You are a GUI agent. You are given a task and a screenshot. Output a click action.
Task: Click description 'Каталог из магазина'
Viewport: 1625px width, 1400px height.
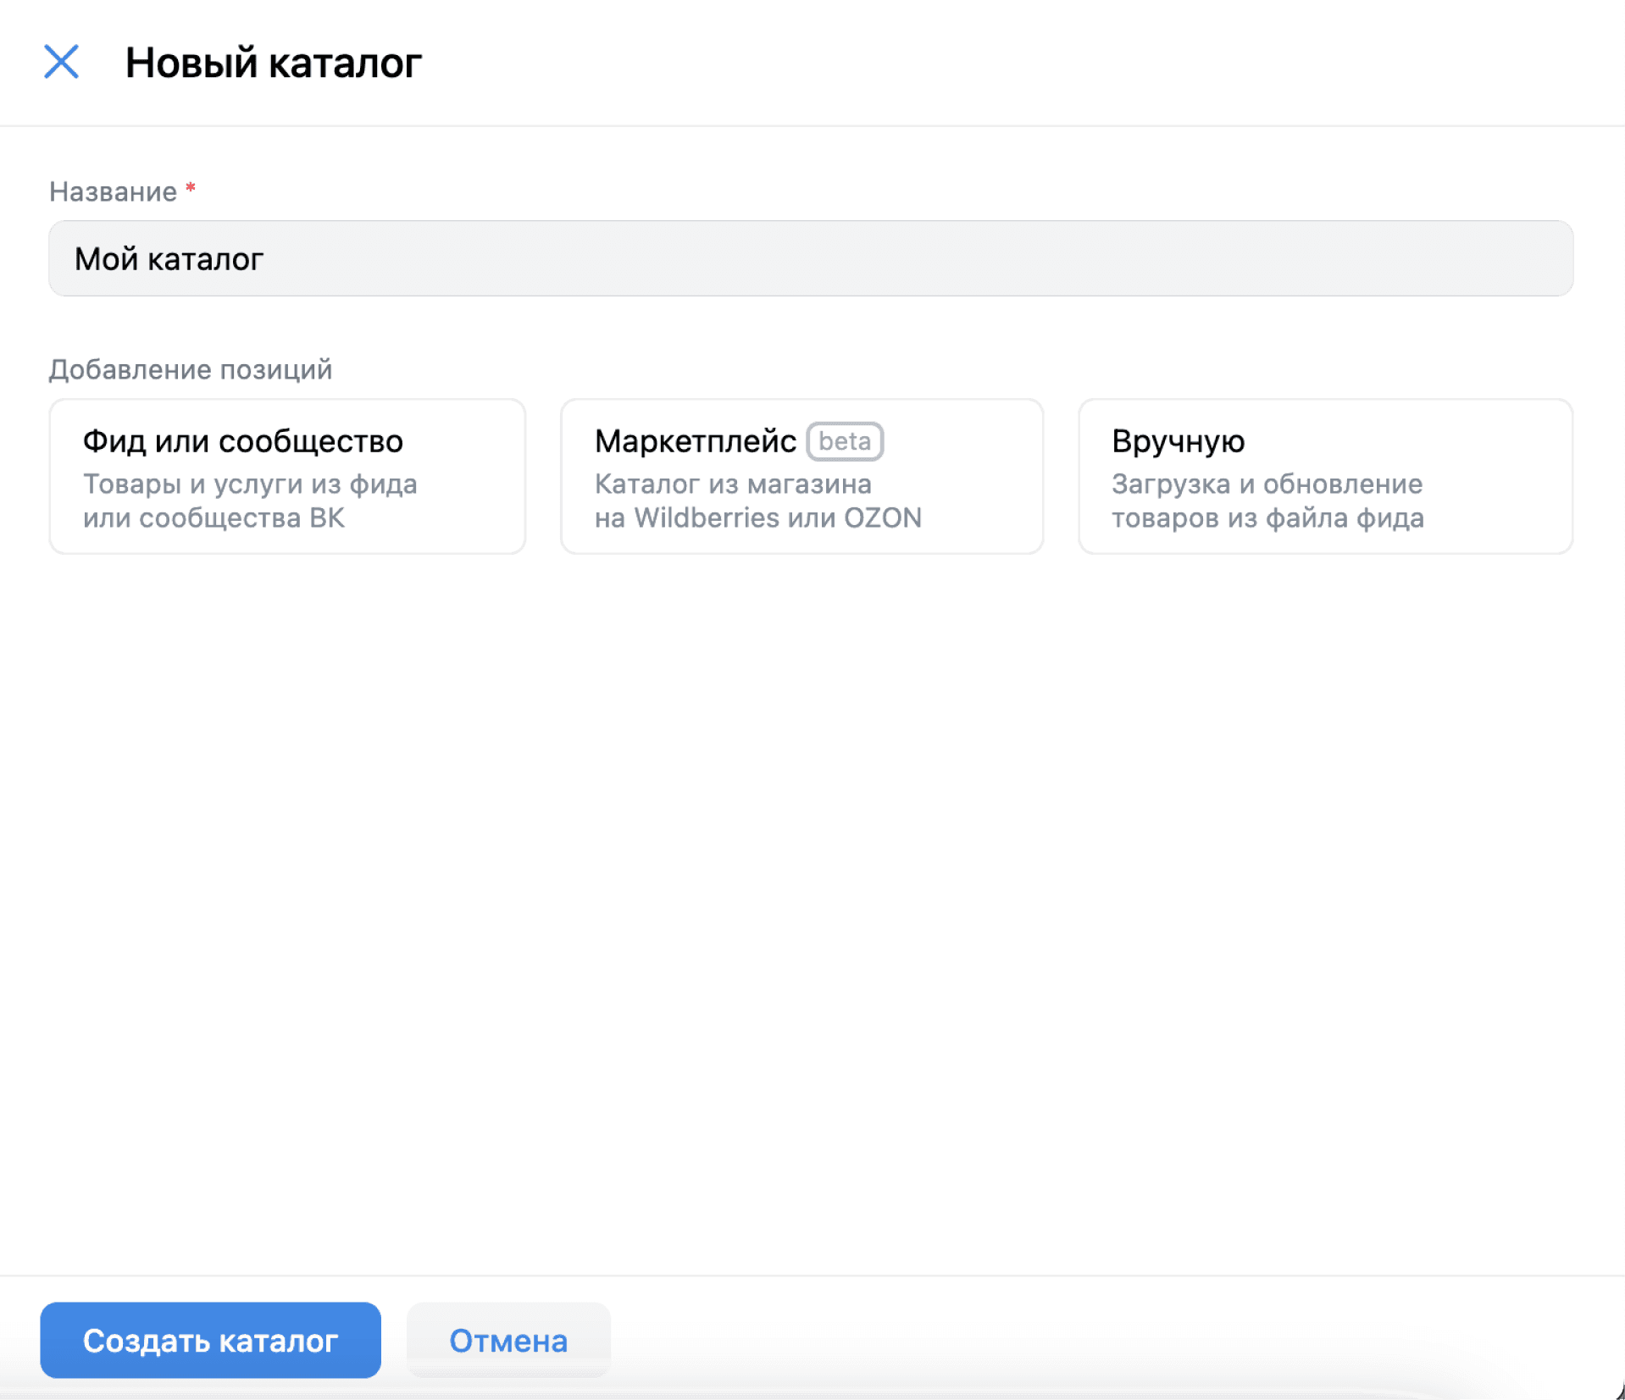pyautogui.click(x=732, y=484)
